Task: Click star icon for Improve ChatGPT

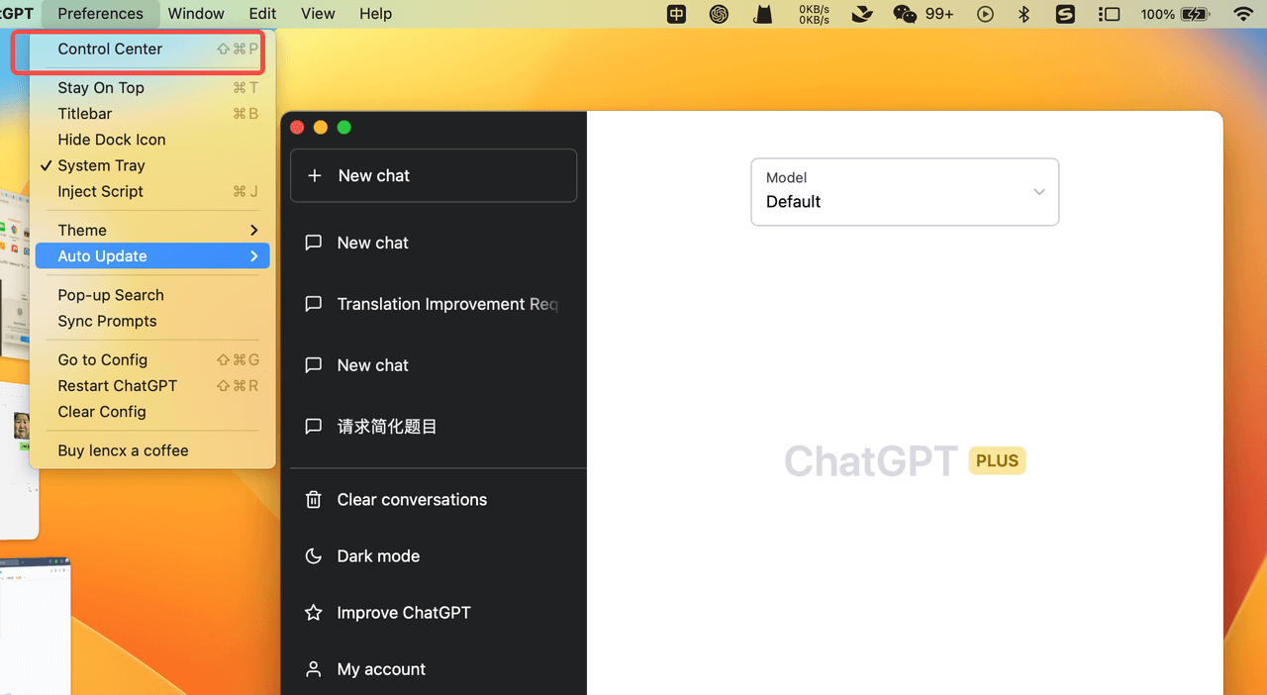Action: pyautogui.click(x=314, y=613)
